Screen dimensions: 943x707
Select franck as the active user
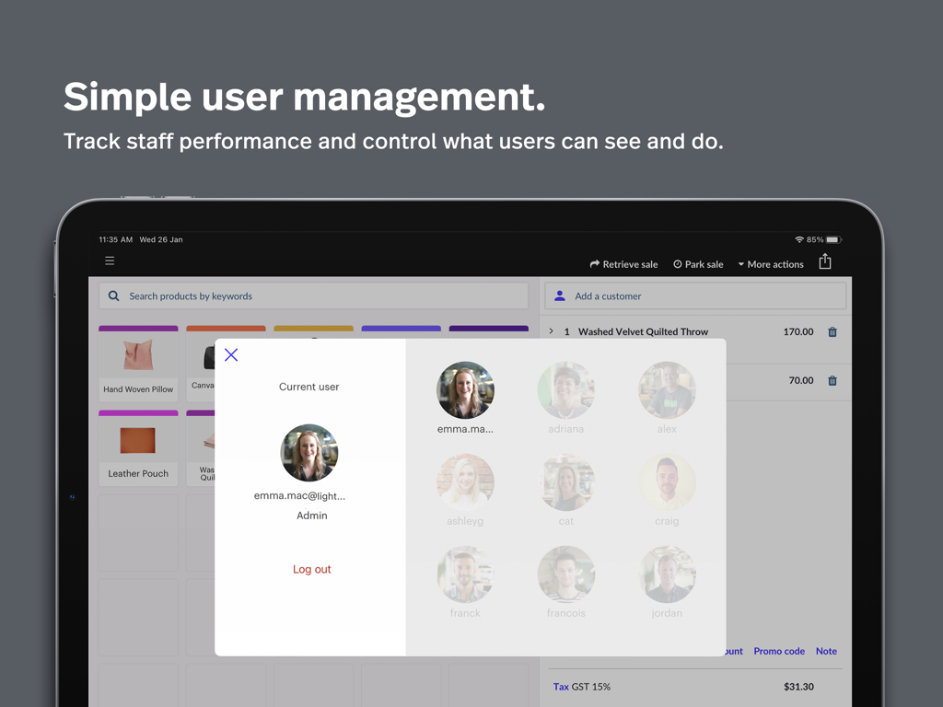[465, 574]
